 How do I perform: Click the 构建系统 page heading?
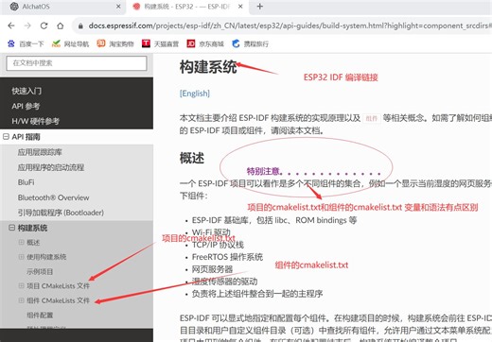208,67
